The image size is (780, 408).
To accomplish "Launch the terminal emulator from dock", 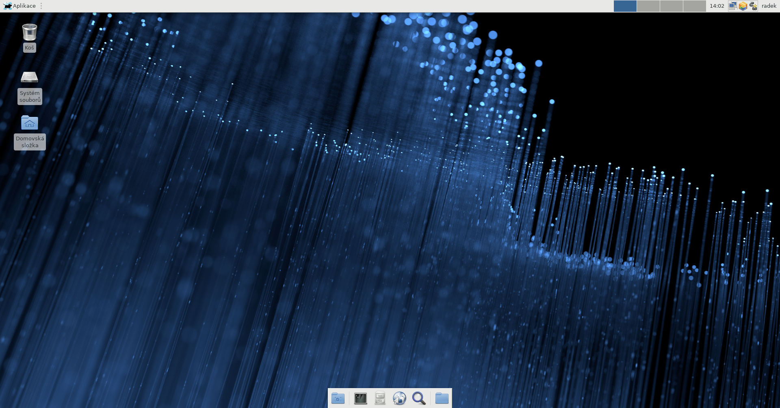I will [360, 398].
